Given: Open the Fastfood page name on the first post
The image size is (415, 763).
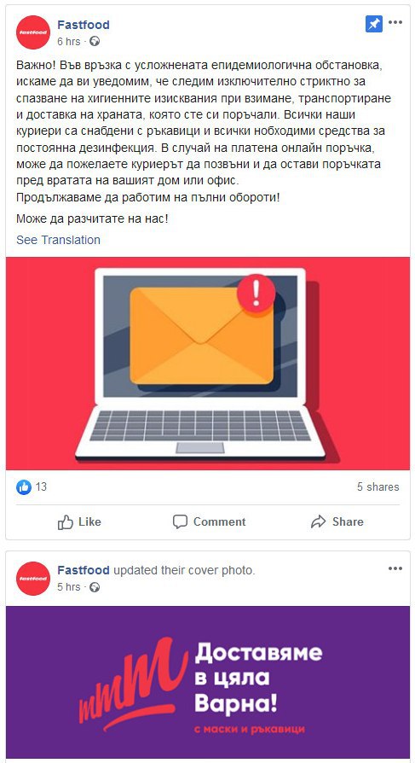Looking at the screenshot, I should [84, 25].
